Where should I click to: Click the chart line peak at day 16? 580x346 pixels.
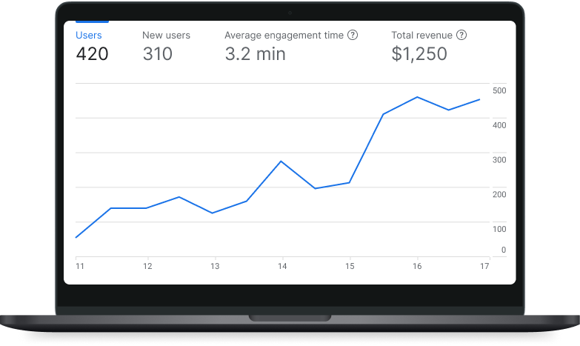(418, 97)
